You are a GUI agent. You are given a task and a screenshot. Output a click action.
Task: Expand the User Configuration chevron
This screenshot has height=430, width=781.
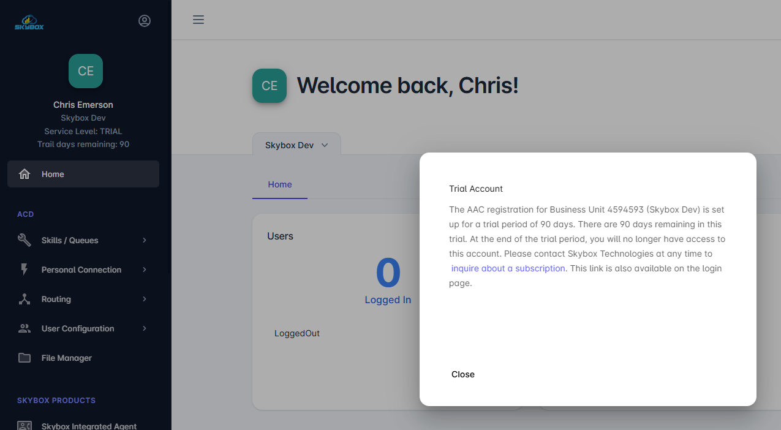pos(145,329)
